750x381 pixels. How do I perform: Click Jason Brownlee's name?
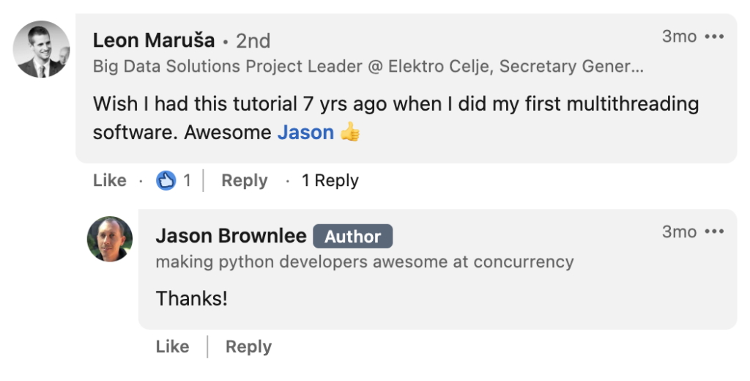click(231, 236)
